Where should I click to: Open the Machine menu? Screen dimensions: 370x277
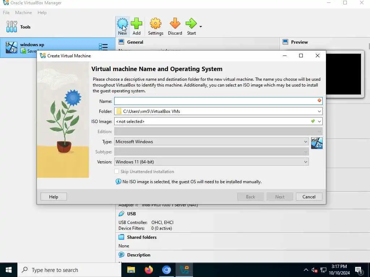coord(23,13)
